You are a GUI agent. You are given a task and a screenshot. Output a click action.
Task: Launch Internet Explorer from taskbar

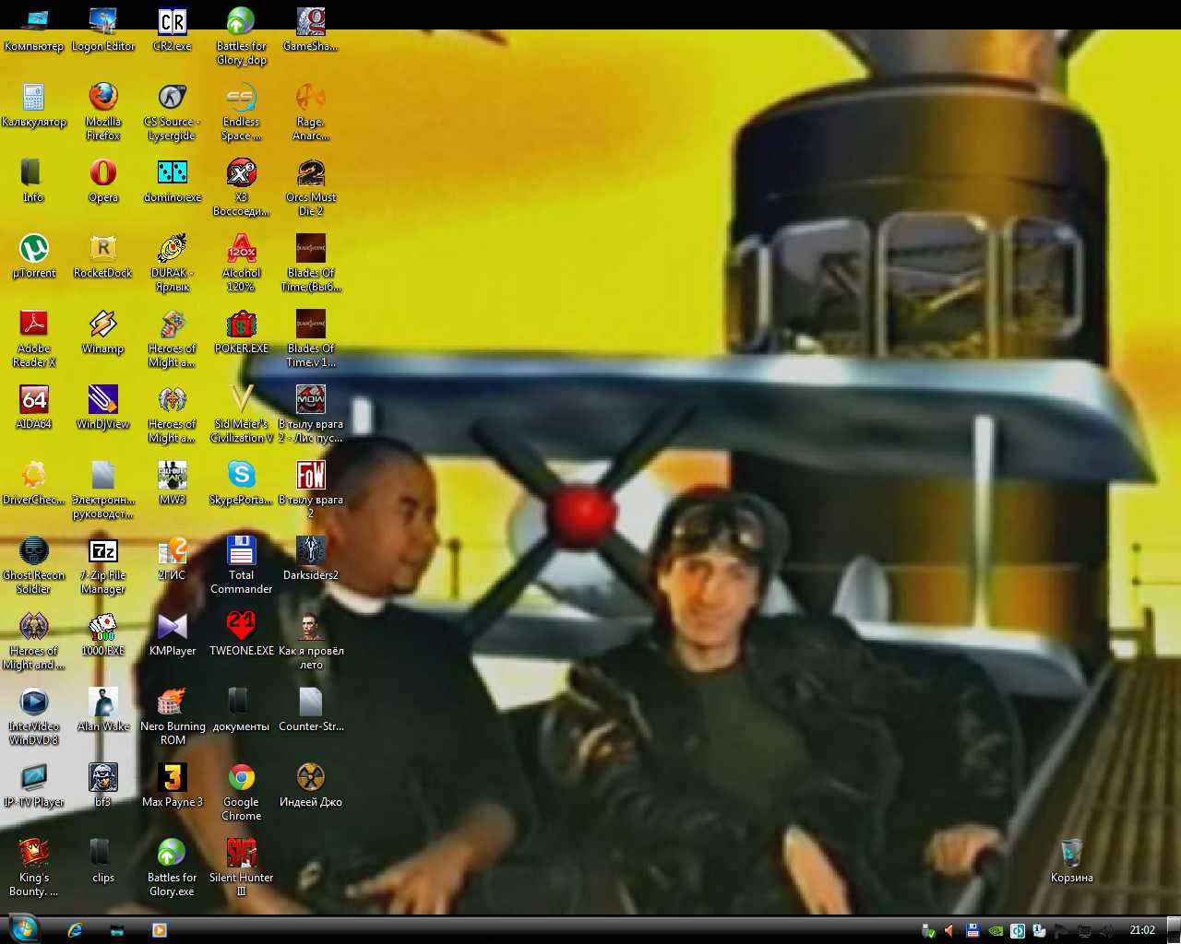pyautogui.click(x=75, y=930)
